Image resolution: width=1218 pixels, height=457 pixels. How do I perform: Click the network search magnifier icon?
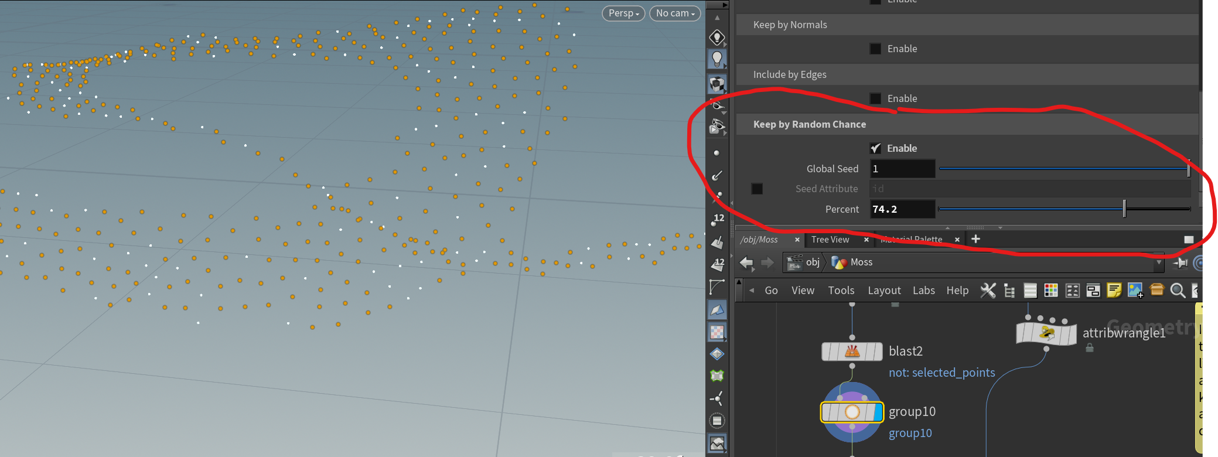coord(1178,291)
